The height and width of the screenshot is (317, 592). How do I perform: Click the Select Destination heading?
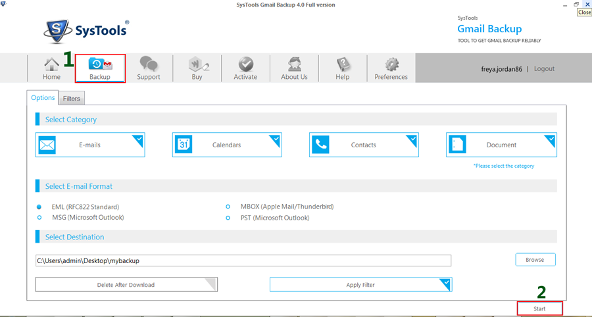[x=75, y=237]
